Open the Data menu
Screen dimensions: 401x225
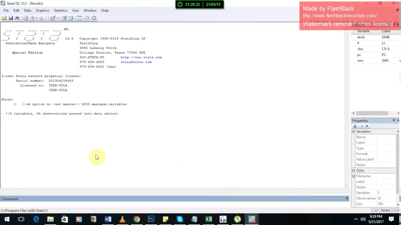[x=28, y=10]
